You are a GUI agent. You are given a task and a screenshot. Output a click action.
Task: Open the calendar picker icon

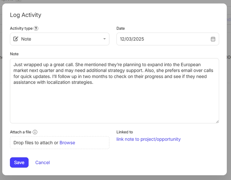(x=213, y=39)
